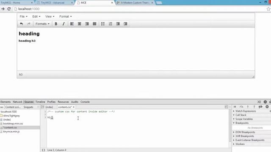Open the Edit menu
Screen dimensions: 271x152
click(36, 16)
